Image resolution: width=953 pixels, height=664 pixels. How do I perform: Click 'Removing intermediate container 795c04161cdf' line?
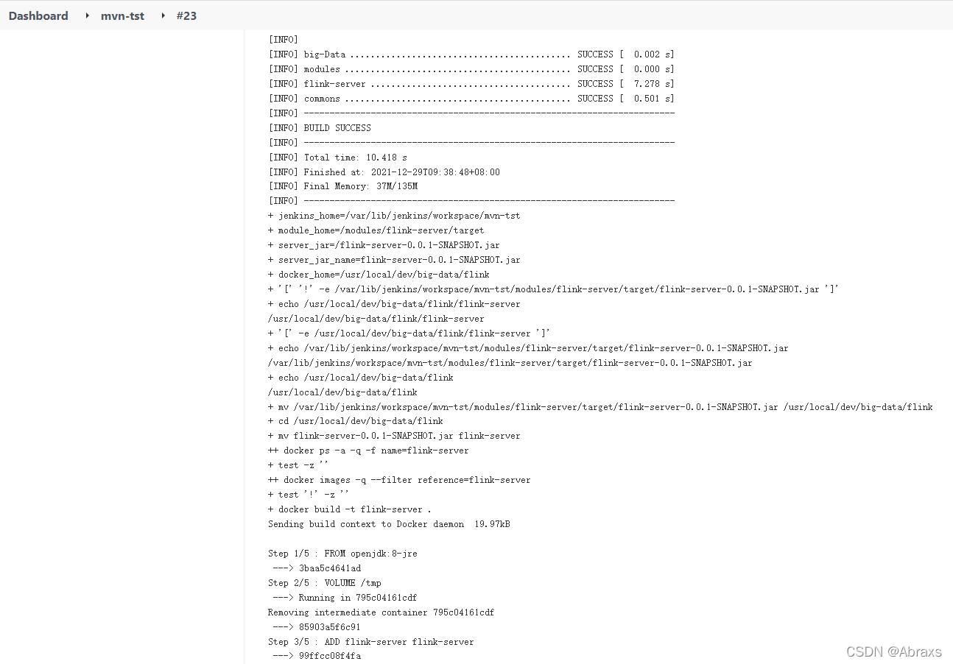381,612
